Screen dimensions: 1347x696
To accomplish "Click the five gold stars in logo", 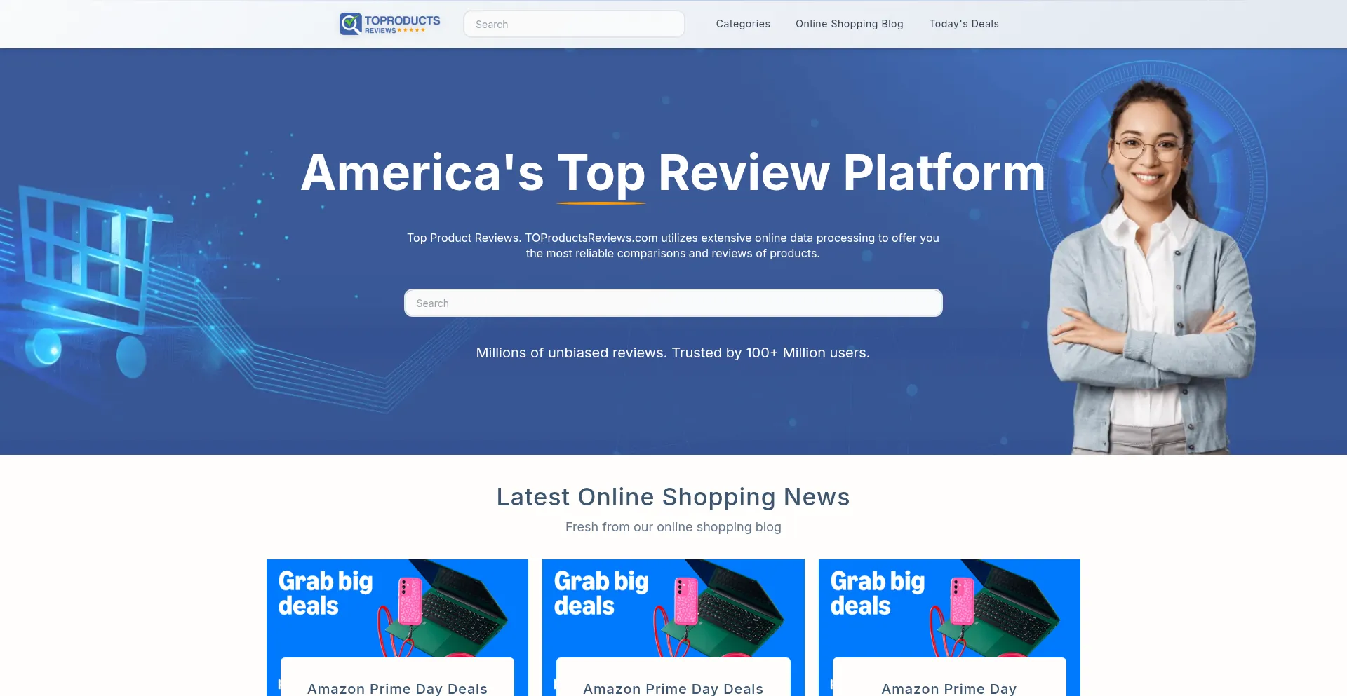I will (411, 30).
